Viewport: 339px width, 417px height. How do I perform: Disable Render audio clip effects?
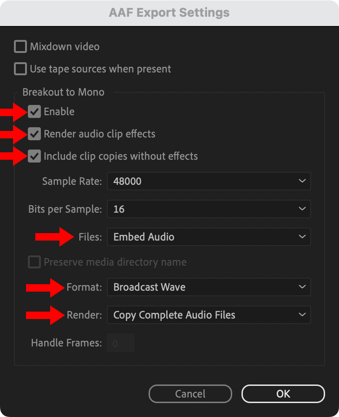tap(34, 134)
